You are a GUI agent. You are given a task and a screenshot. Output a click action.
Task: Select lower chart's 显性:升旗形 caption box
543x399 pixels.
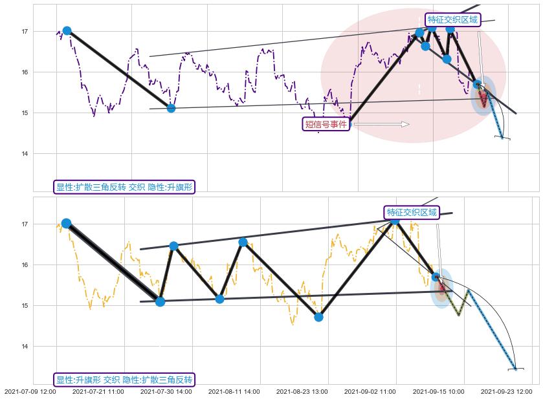tap(124, 379)
